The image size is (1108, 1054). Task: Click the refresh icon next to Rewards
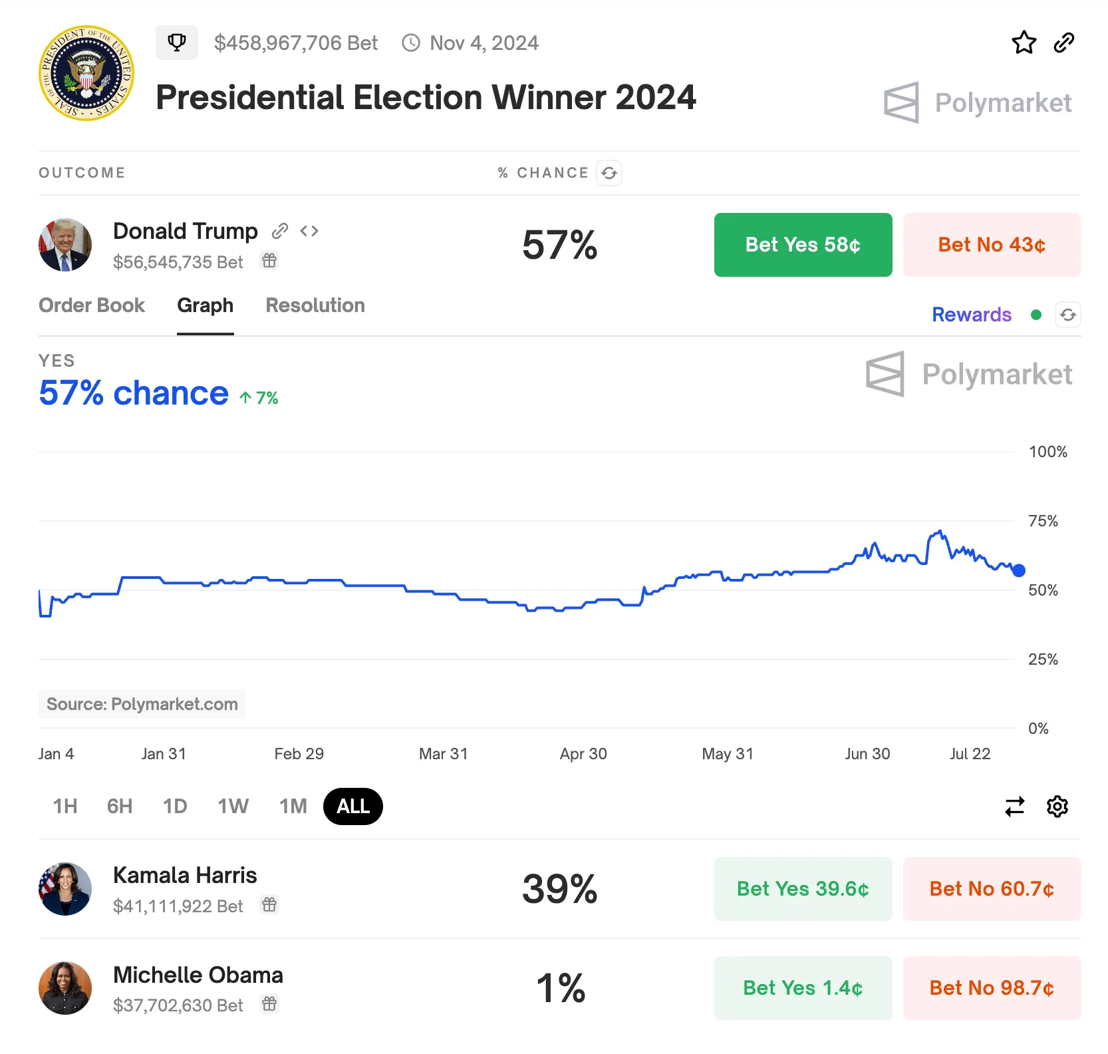point(1067,315)
